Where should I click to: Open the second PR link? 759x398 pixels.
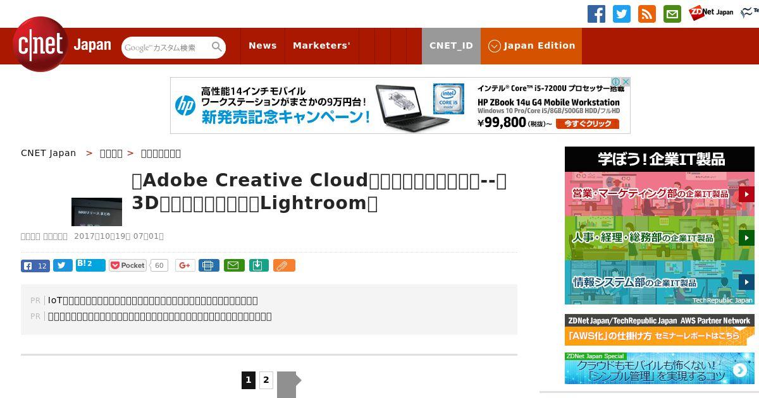click(x=160, y=316)
